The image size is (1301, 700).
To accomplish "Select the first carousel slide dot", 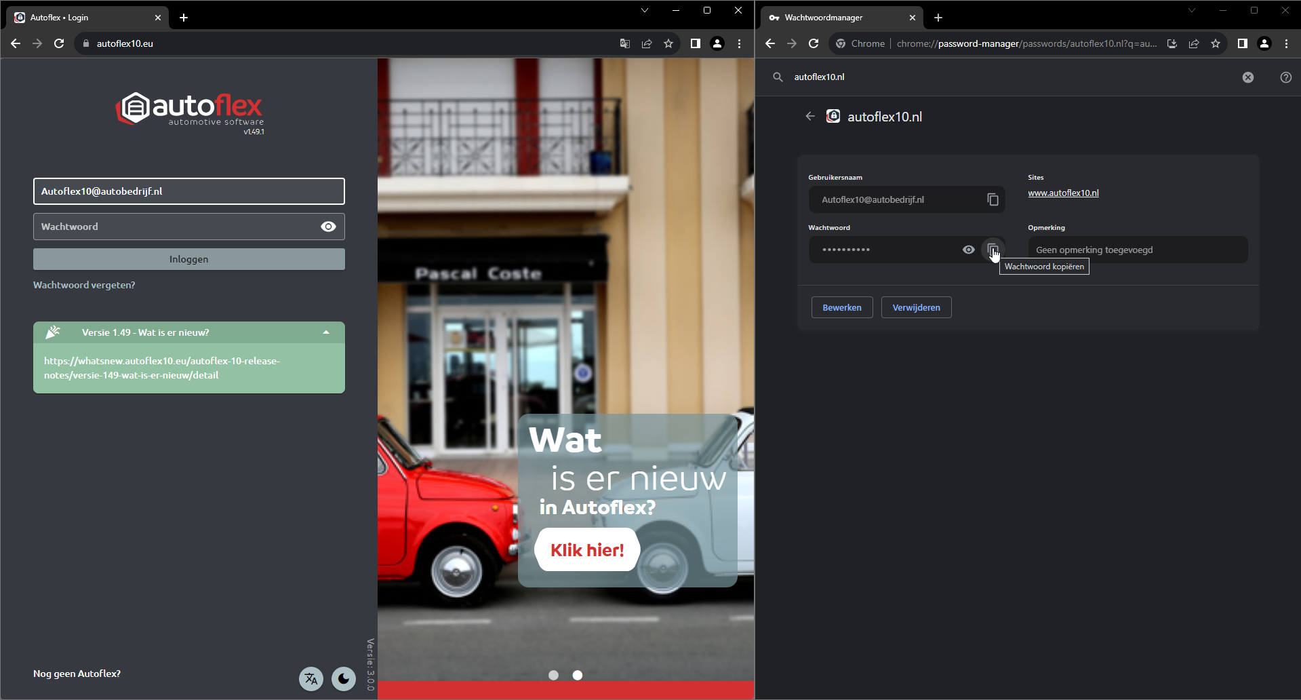I will click(x=553, y=675).
